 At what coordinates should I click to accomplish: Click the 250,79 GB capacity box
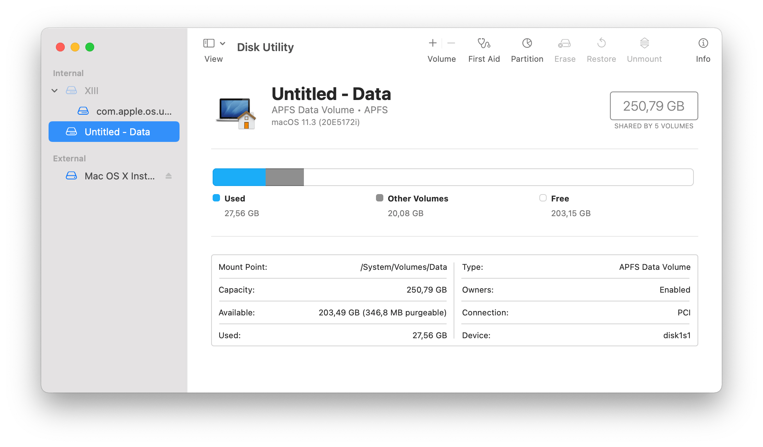point(653,106)
